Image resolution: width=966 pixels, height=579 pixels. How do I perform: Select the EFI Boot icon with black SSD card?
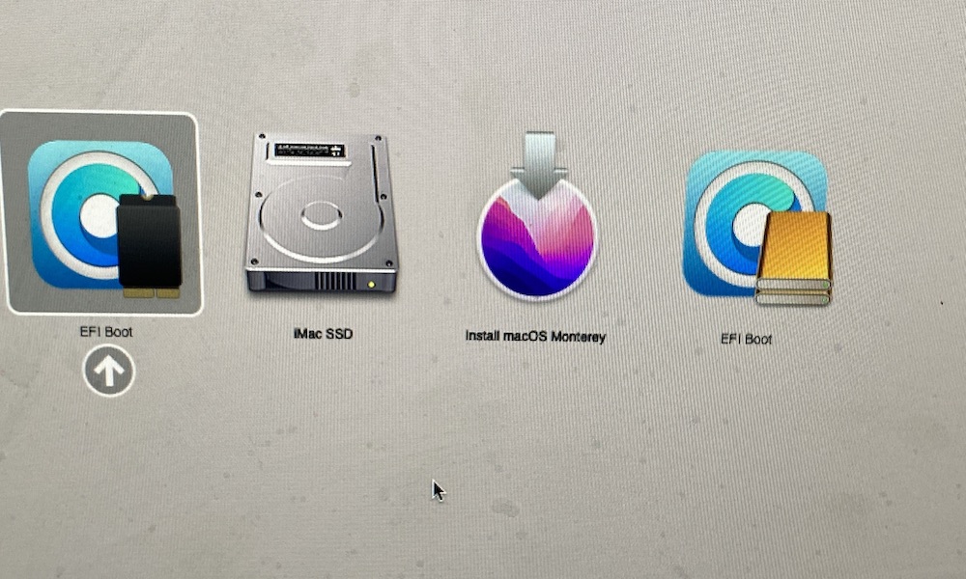click(103, 218)
